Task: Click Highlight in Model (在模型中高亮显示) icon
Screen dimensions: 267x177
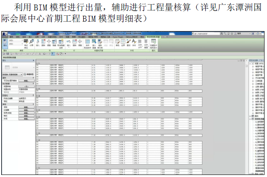Action: coord(154,44)
